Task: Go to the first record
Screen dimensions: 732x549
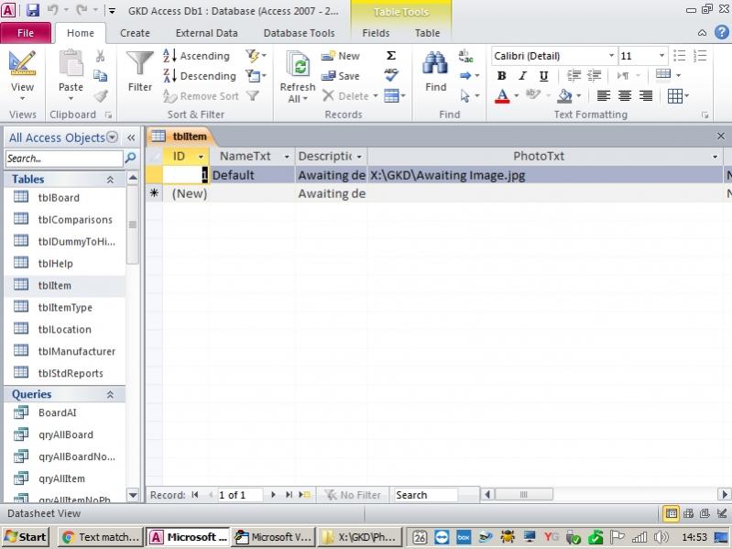Action: coord(195,495)
